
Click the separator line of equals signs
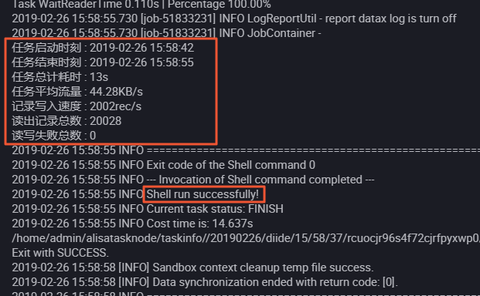[246, 150]
